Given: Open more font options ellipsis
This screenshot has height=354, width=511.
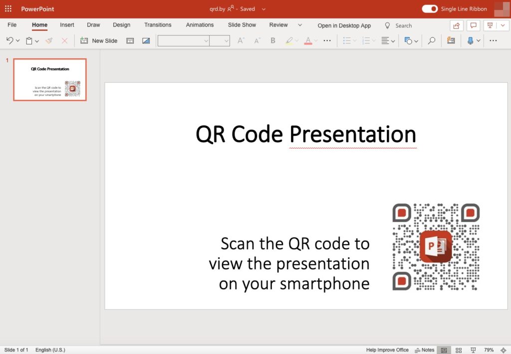Looking at the screenshot, I should tap(327, 41).
